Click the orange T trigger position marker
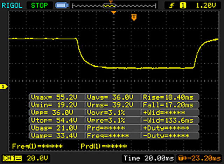The width and height of the screenshot is (224, 164). pyautogui.click(x=134, y=17)
